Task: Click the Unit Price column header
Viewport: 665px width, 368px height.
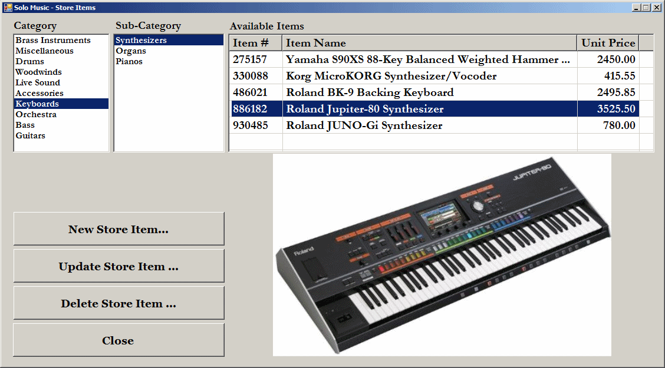Action: 608,43
